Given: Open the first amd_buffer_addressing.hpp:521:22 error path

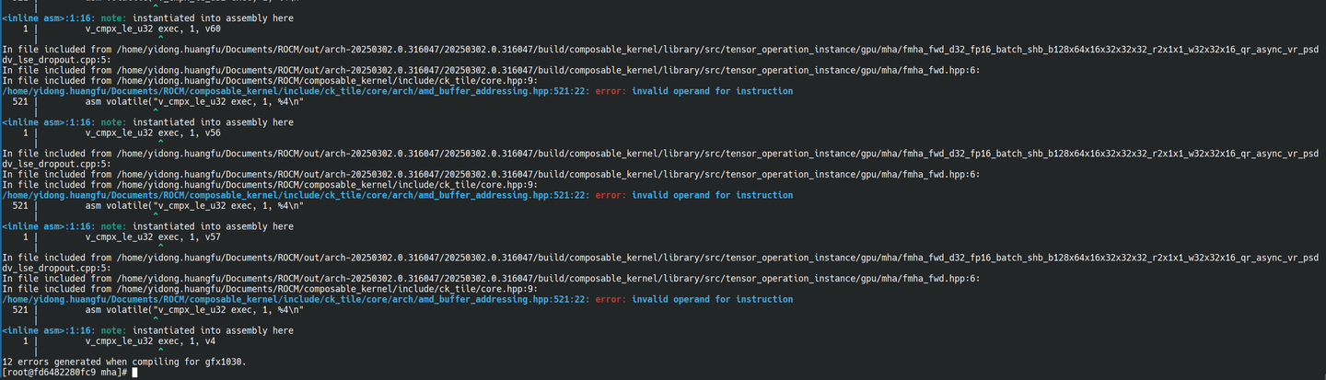Looking at the screenshot, I should (x=295, y=91).
